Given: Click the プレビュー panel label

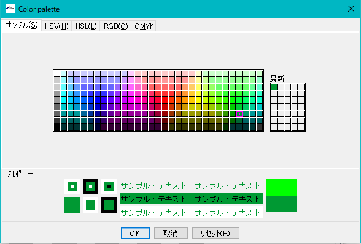Looking at the screenshot, I should 20,174.
